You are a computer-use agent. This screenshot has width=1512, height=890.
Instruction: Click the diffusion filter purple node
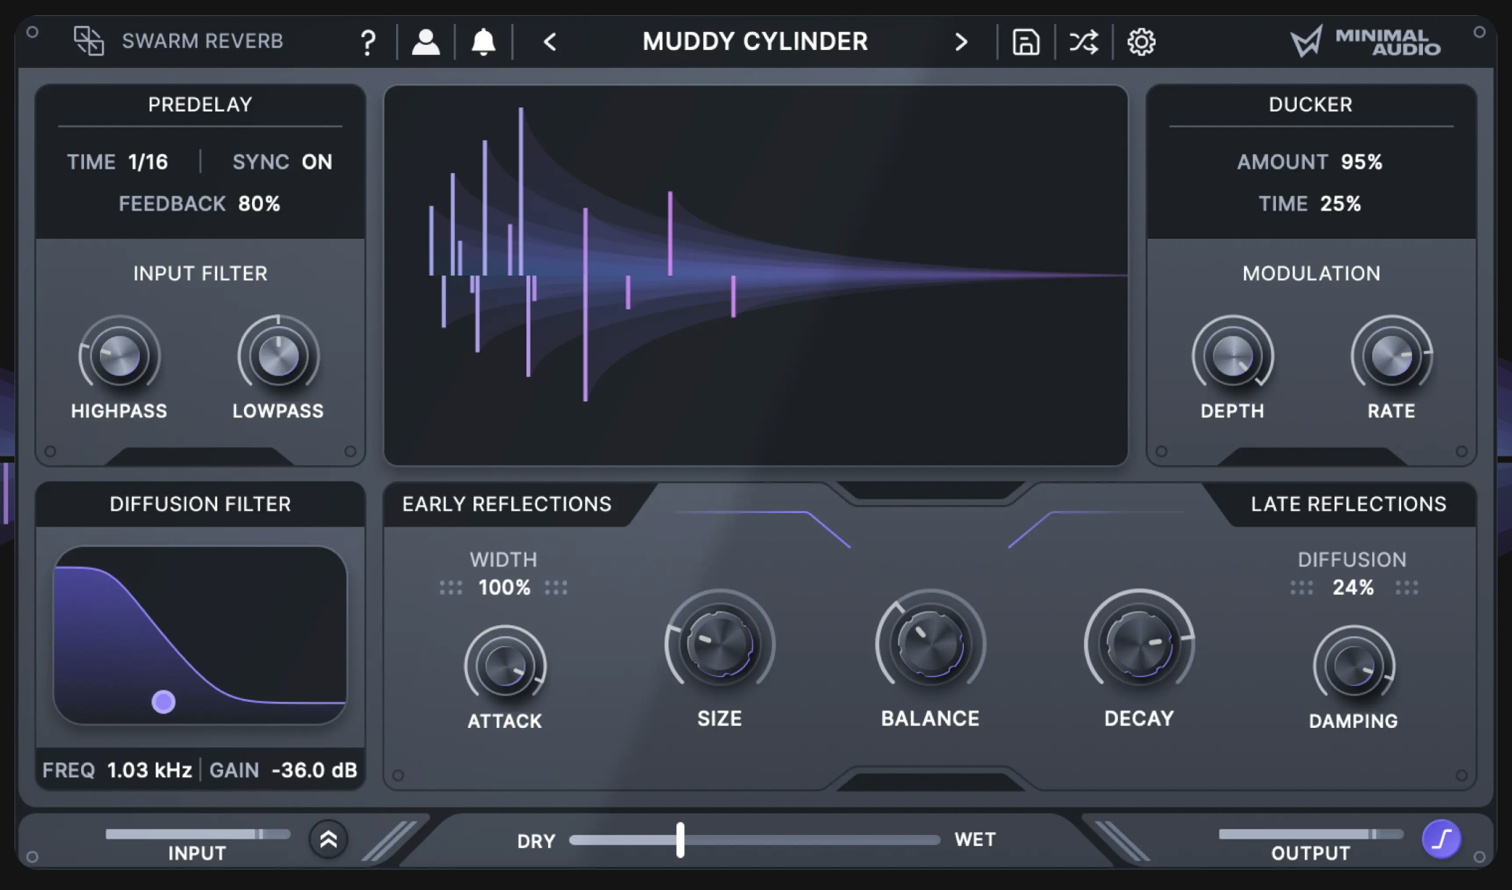[164, 701]
